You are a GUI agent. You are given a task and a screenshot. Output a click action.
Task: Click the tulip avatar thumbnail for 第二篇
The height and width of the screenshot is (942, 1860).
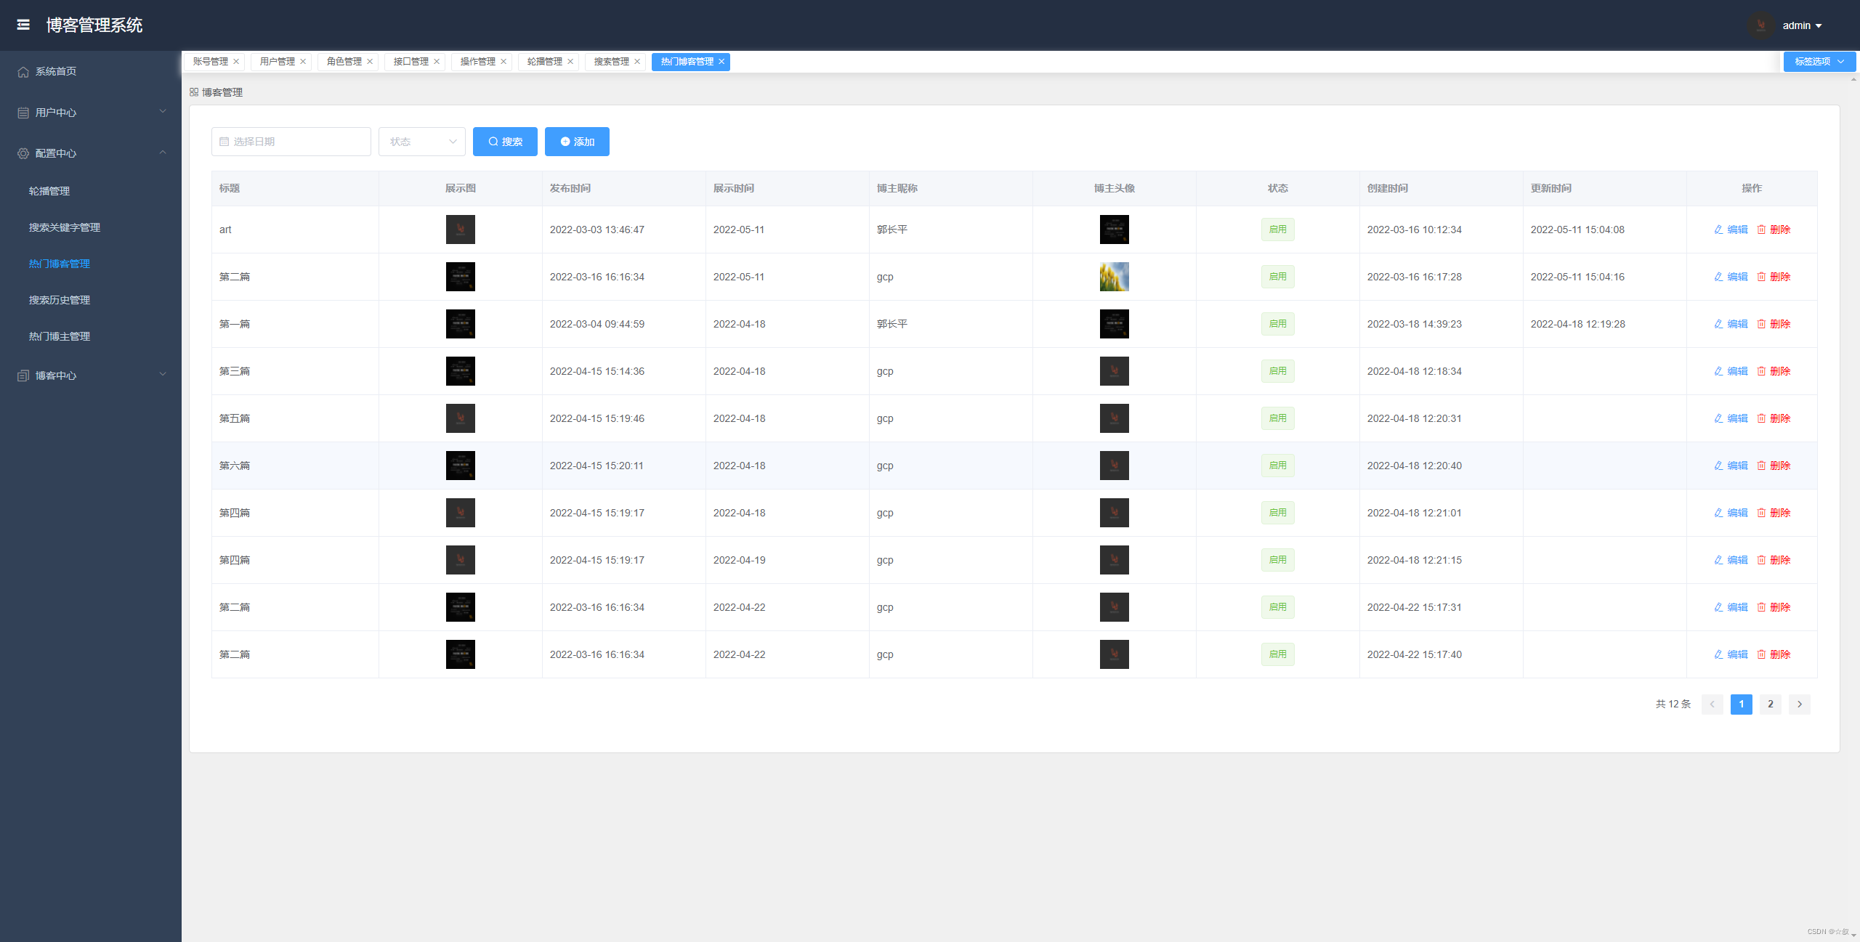tap(1114, 277)
